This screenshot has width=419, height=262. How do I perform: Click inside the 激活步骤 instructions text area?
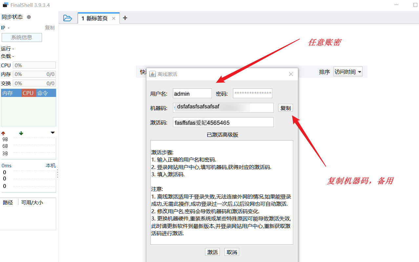click(222, 193)
